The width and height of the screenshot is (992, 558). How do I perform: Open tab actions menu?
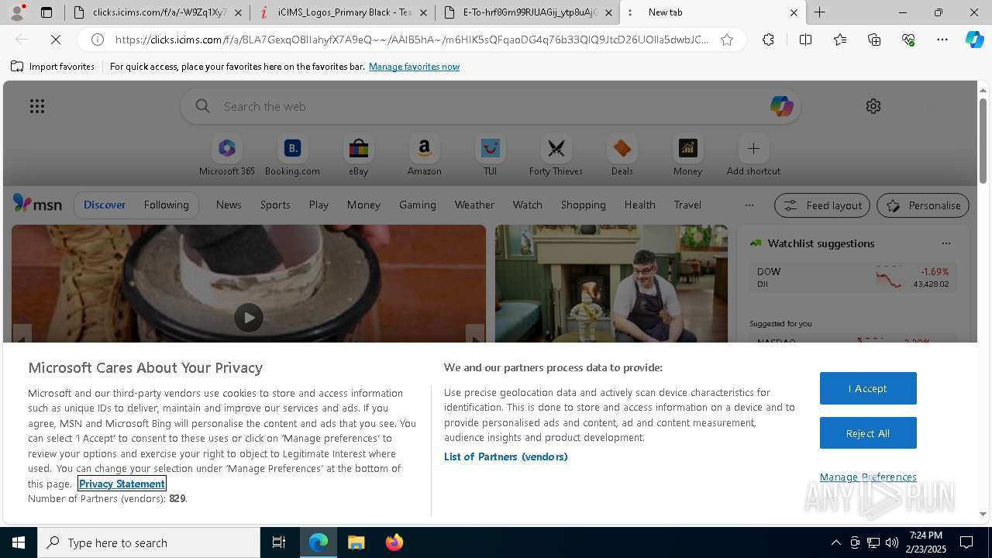(46, 12)
